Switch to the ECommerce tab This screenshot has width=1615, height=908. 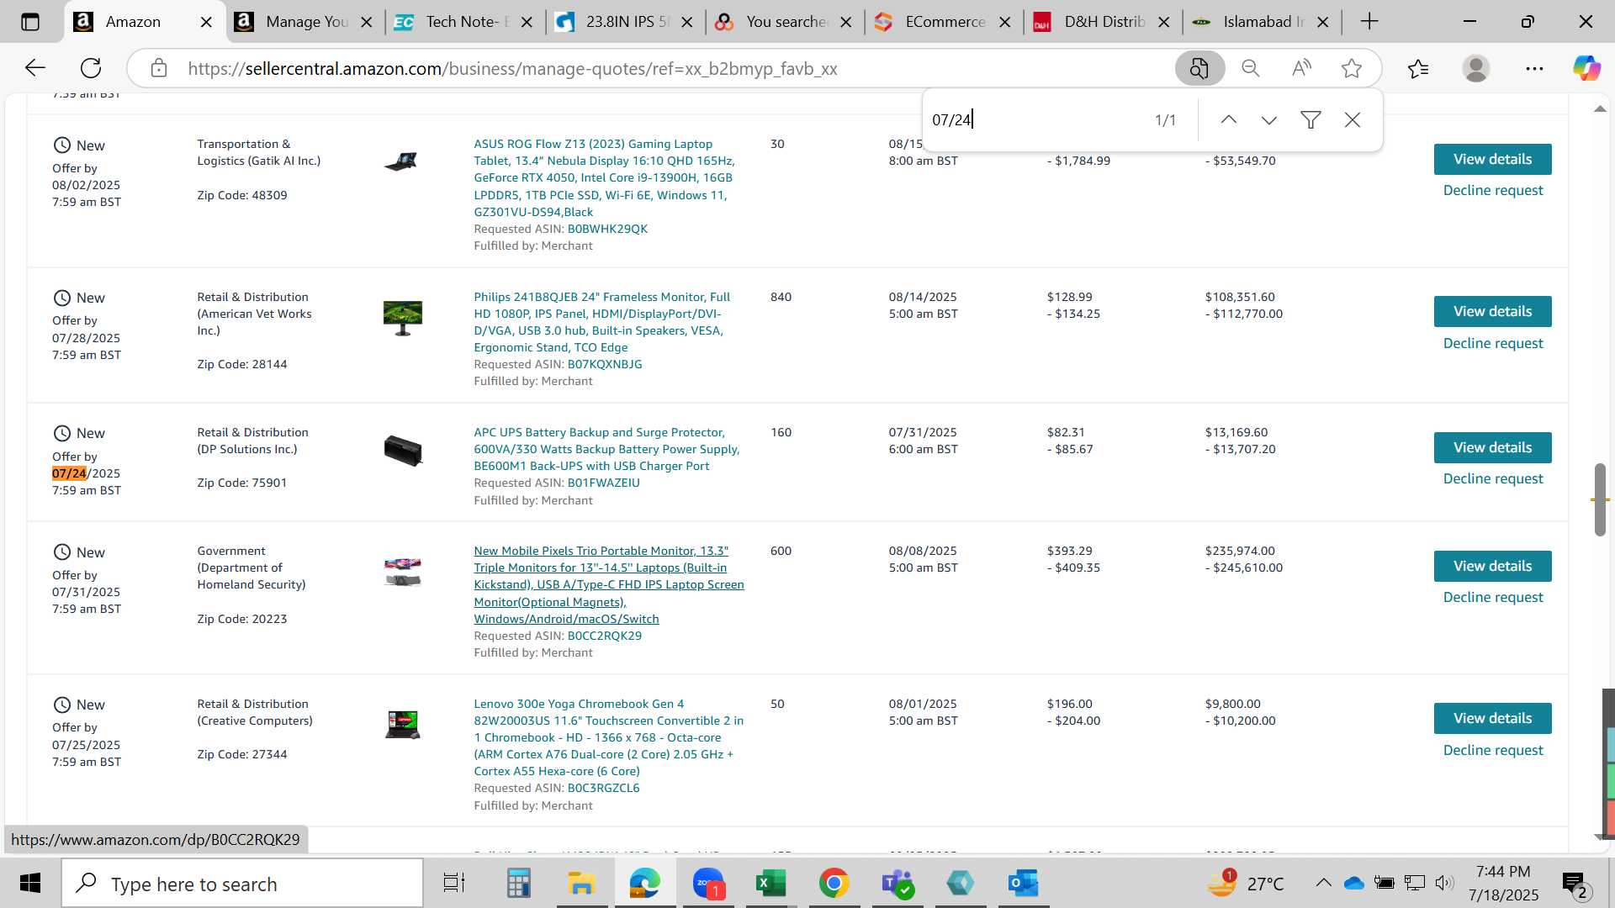tap(942, 22)
